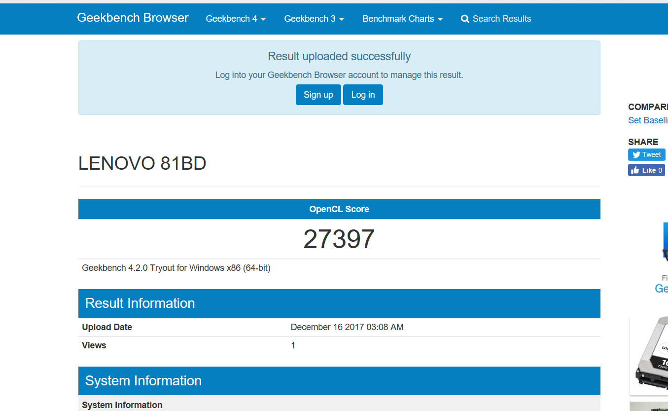This screenshot has width=668, height=411.
Task: Click the OpenCL Score label bar
Action: pos(339,209)
